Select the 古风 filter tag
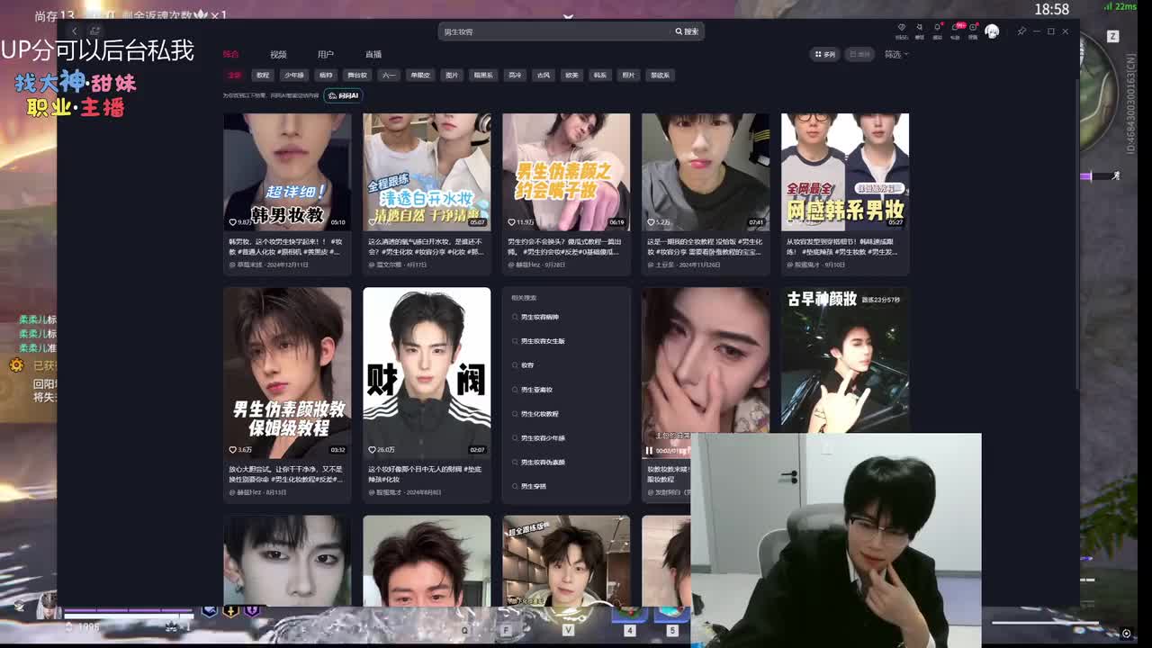Image resolution: width=1152 pixels, height=648 pixels. [542, 76]
